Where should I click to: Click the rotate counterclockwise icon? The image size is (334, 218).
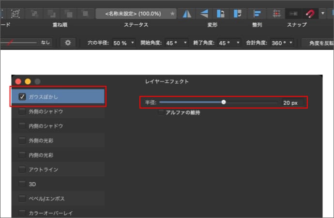pyautogui.click(x=220, y=13)
